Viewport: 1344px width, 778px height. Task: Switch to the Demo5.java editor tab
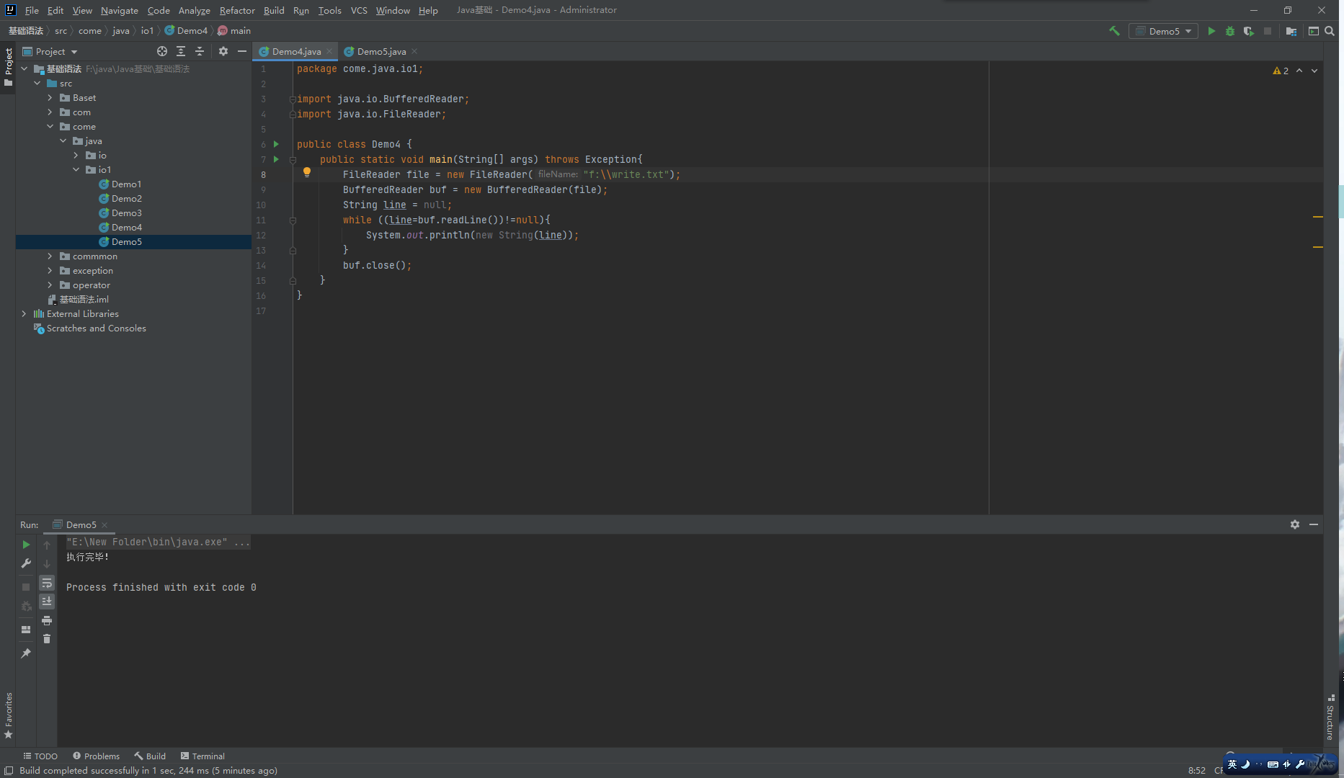tap(380, 52)
